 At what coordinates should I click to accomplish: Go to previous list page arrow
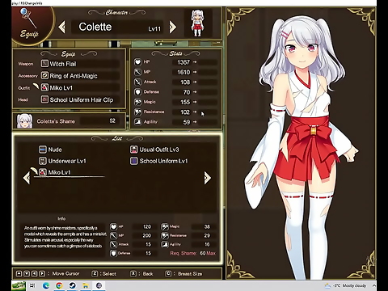coord(27,178)
